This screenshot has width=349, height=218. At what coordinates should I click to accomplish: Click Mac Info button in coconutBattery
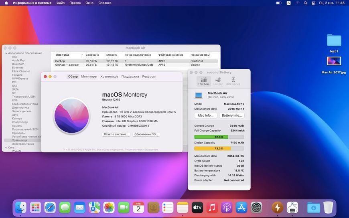tap(206, 115)
